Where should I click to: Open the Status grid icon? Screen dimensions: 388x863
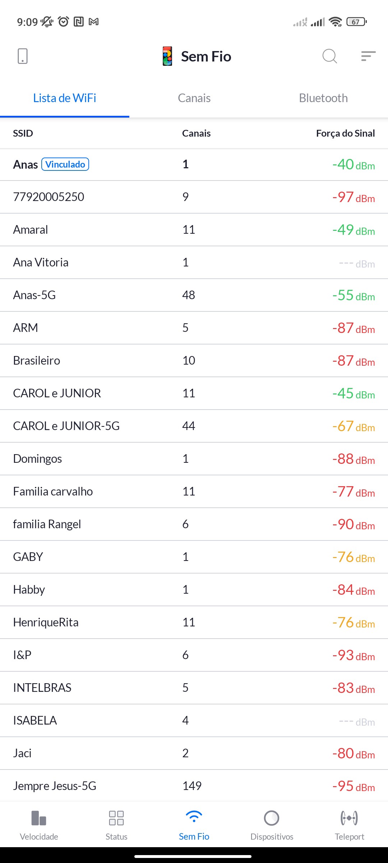[116, 818]
